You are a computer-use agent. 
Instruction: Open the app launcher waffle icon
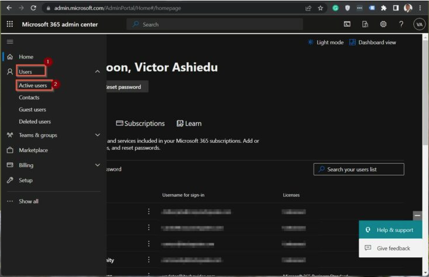tap(10, 24)
